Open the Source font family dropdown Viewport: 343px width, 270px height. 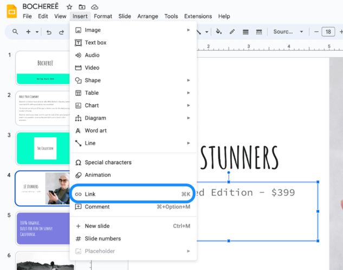[288, 32]
